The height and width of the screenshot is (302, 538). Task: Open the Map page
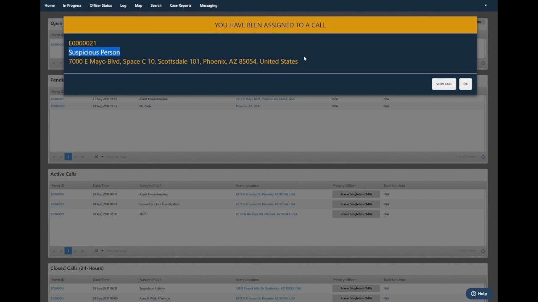click(x=138, y=5)
